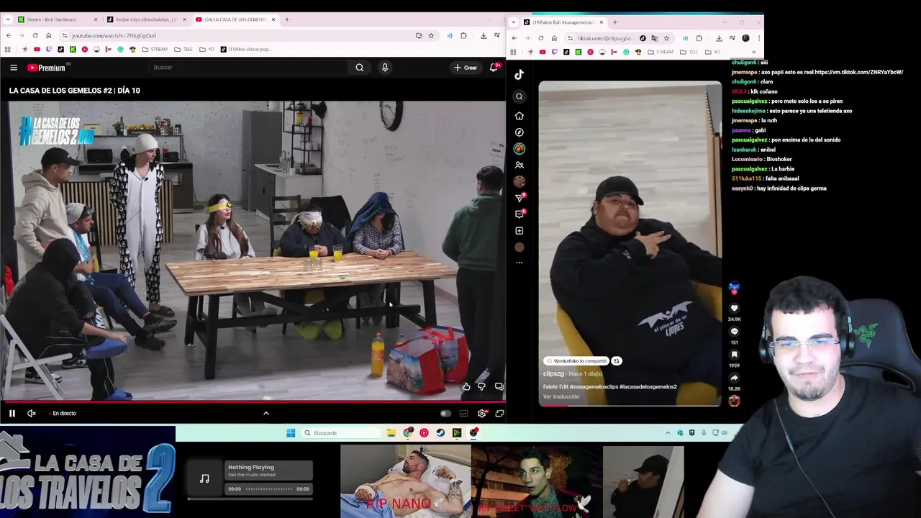This screenshot has height=518, width=921.
Task: Open YouTube hamburger guide menu
Action: coord(14,68)
